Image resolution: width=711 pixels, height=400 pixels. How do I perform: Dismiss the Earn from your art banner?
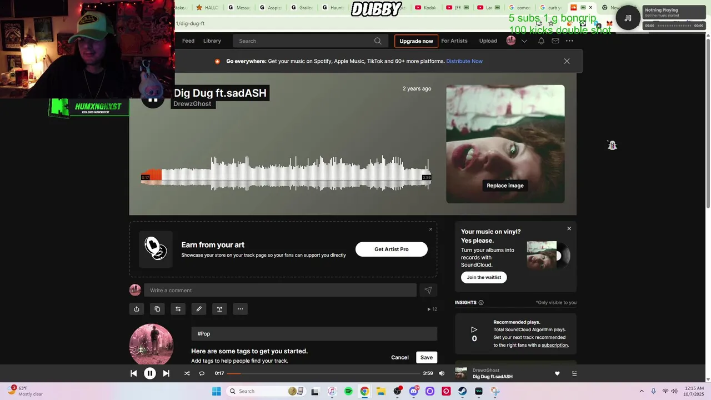[430, 229]
